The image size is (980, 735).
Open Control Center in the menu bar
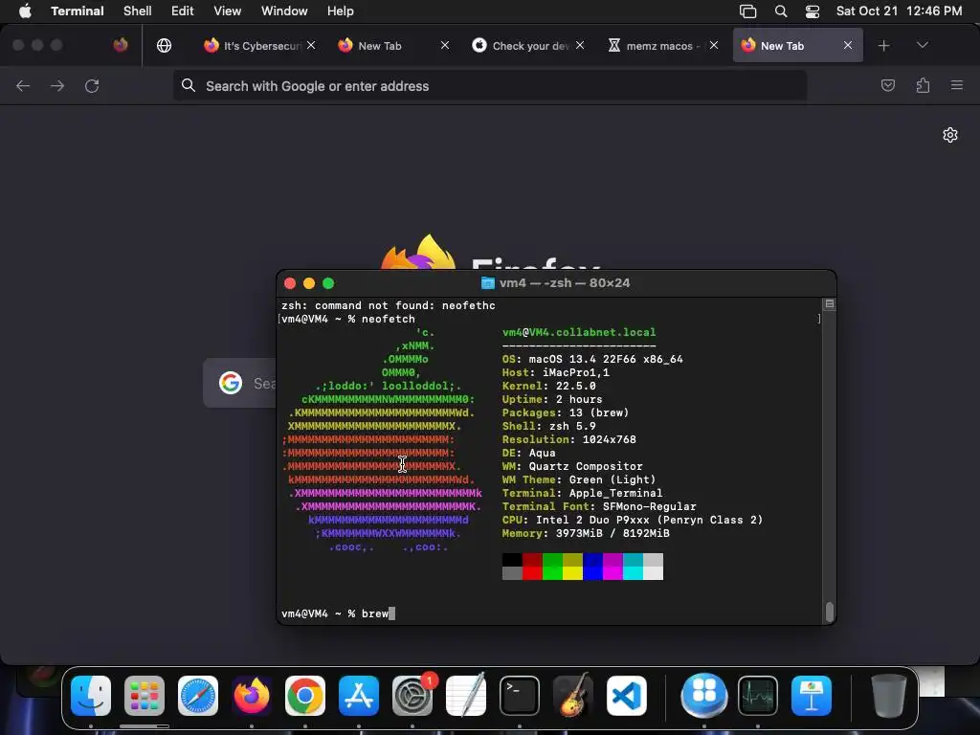point(812,11)
